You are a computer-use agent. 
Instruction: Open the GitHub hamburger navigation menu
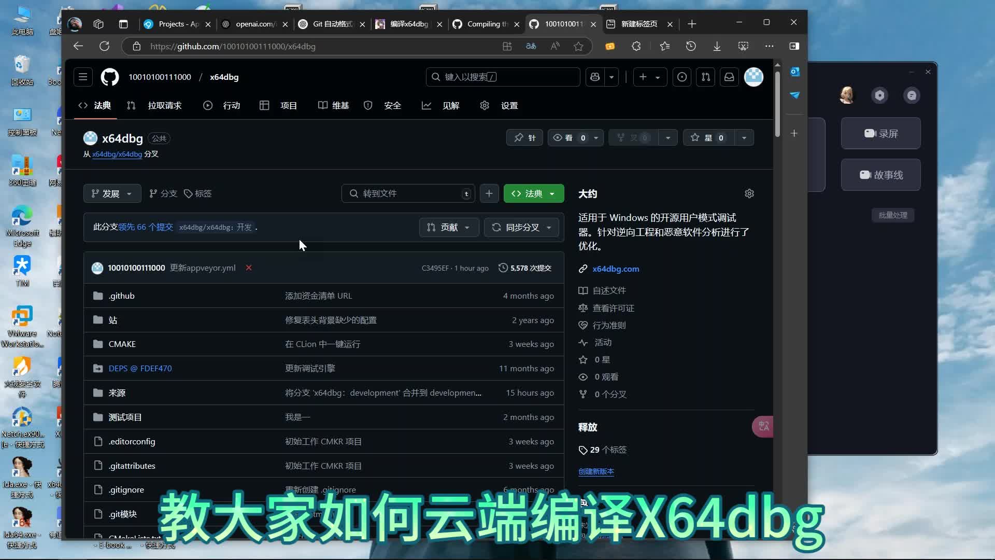click(83, 77)
